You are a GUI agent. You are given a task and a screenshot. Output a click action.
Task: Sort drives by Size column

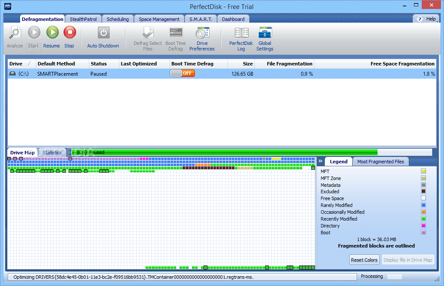247,63
